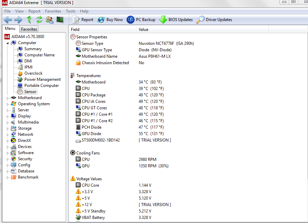The image size is (308, 223).
Task: Click the Back navigation arrow
Action: [8, 20]
